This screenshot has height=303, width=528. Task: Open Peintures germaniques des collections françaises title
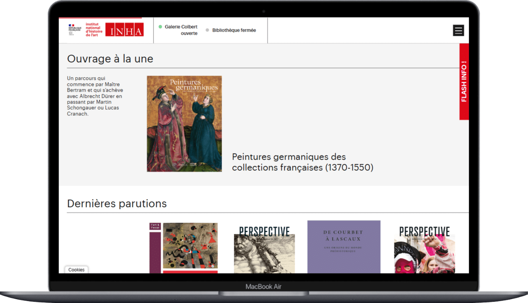pyautogui.click(x=302, y=162)
